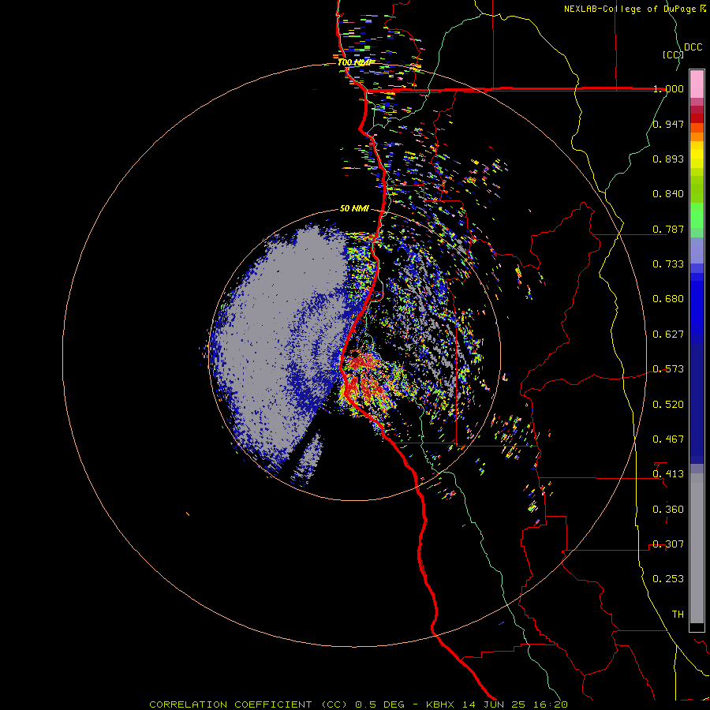Screen dimensions: 710x710
Task: Pick the bright green color bar segment
Action: (x=697, y=215)
